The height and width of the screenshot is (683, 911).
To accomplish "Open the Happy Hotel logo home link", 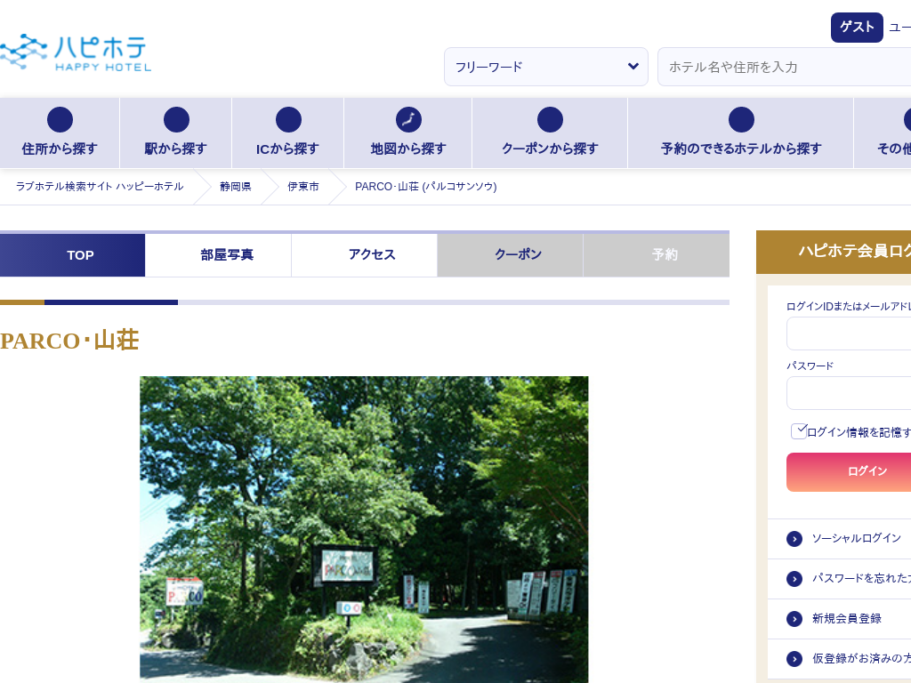I will [76, 52].
